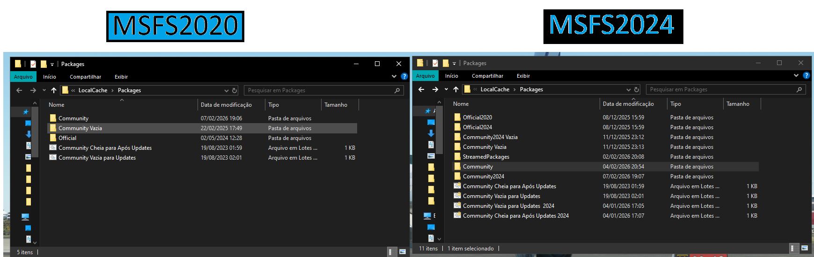Go up one folder in MSFS2024 window
The image size is (814, 257).
click(x=456, y=89)
